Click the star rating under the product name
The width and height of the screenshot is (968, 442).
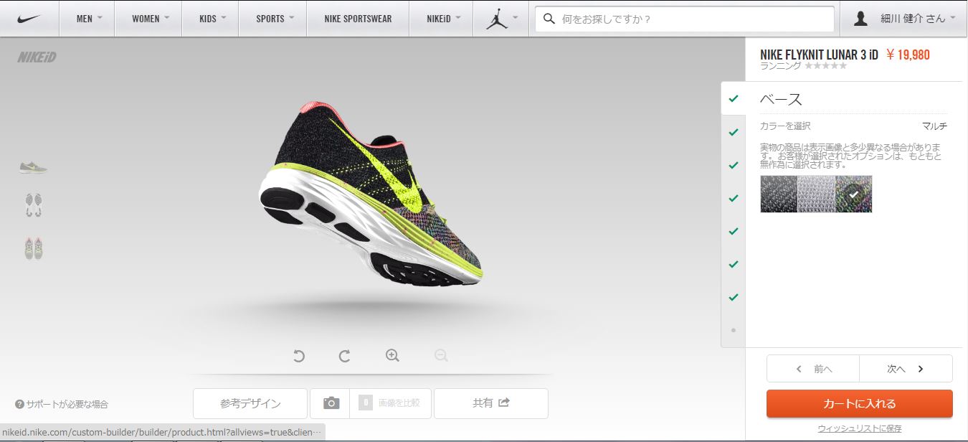tap(825, 65)
